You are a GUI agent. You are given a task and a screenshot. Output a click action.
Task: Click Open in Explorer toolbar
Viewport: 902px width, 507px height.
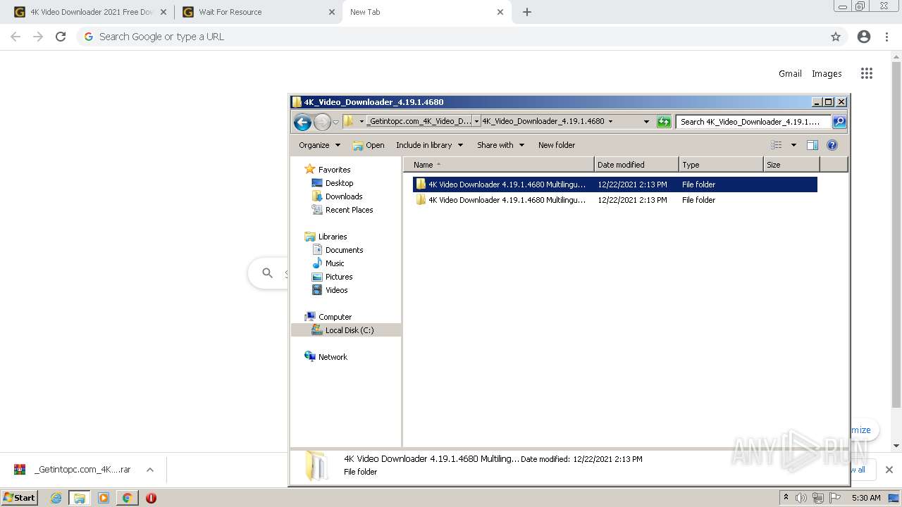[x=369, y=145]
